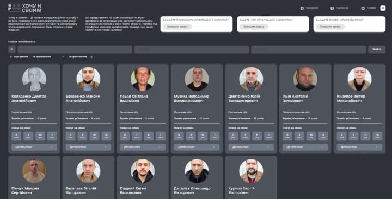This screenshot has width=392, height=199.
Task: Select name Псьол Світлана Вадимівна
Action: [x=134, y=99]
